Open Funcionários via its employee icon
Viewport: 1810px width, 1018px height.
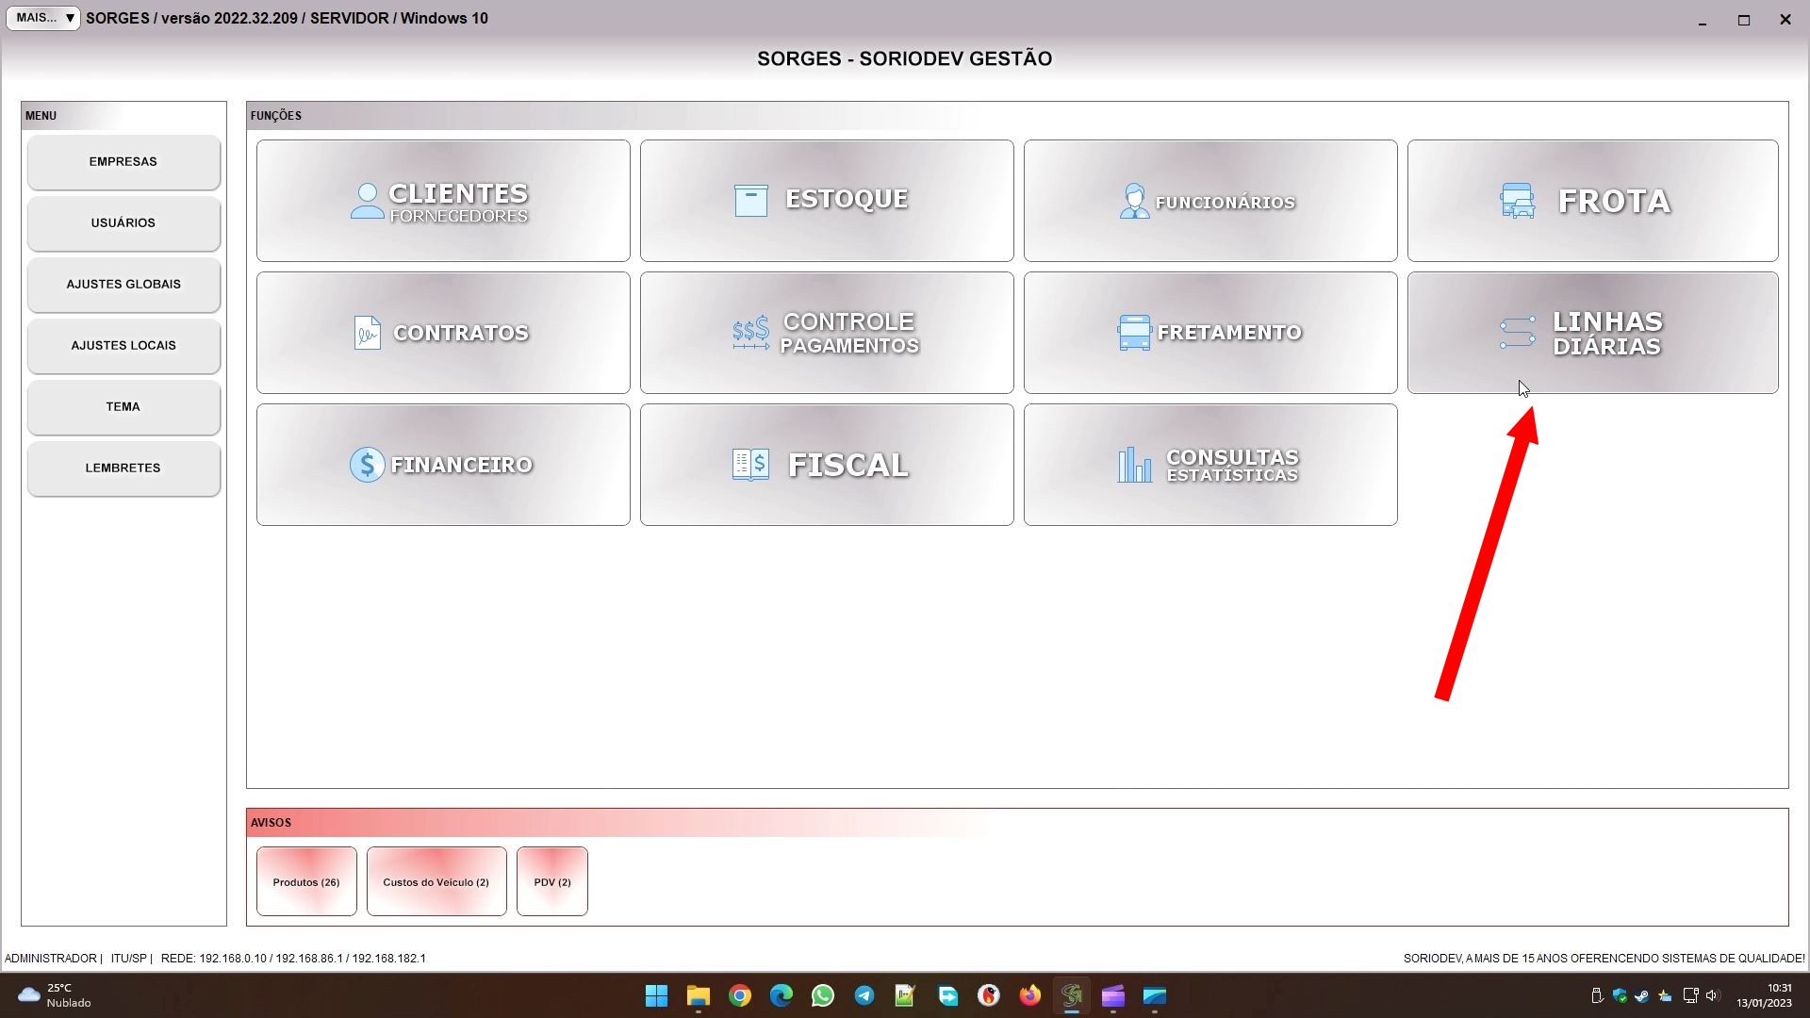[x=1134, y=201]
